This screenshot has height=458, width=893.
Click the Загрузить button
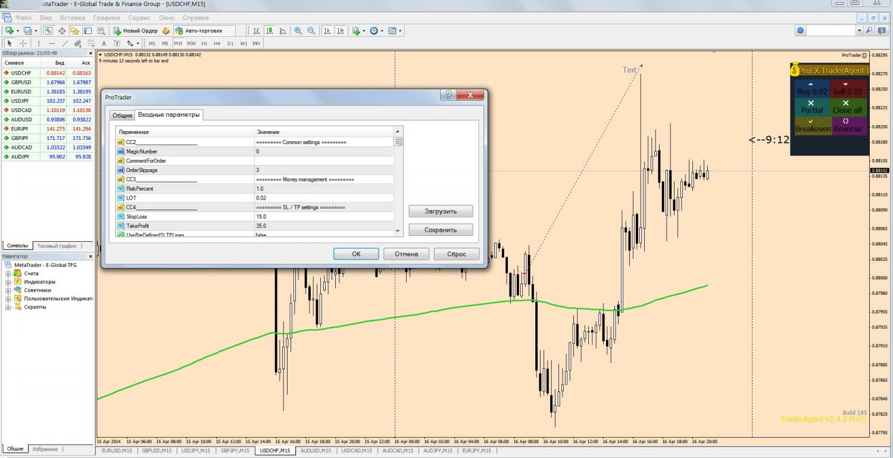click(441, 211)
